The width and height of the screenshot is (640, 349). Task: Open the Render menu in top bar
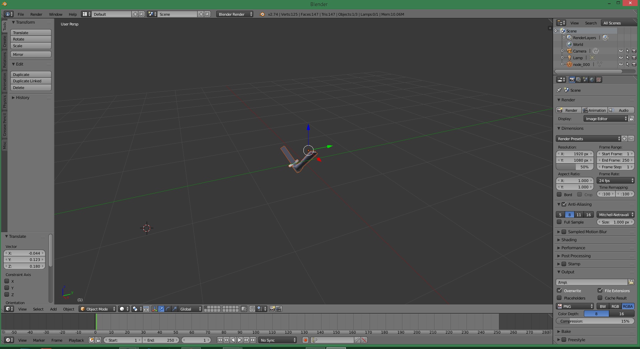tap(36, 14)
